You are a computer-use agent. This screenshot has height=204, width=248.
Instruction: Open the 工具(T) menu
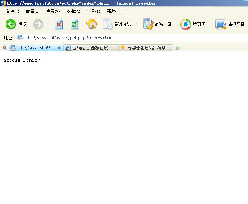coord(93,11)
